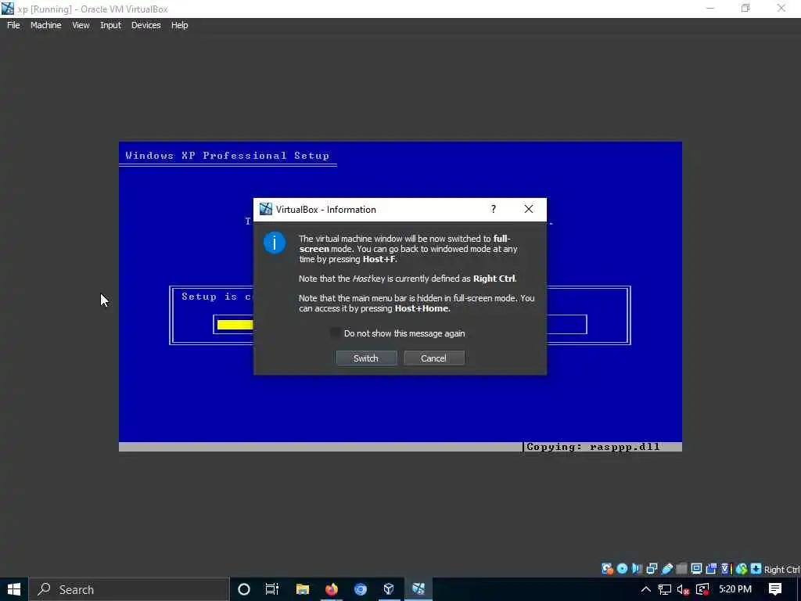Click the yellow setup progress bar
This screenshot has height=601, width=801.
[235, 325]
